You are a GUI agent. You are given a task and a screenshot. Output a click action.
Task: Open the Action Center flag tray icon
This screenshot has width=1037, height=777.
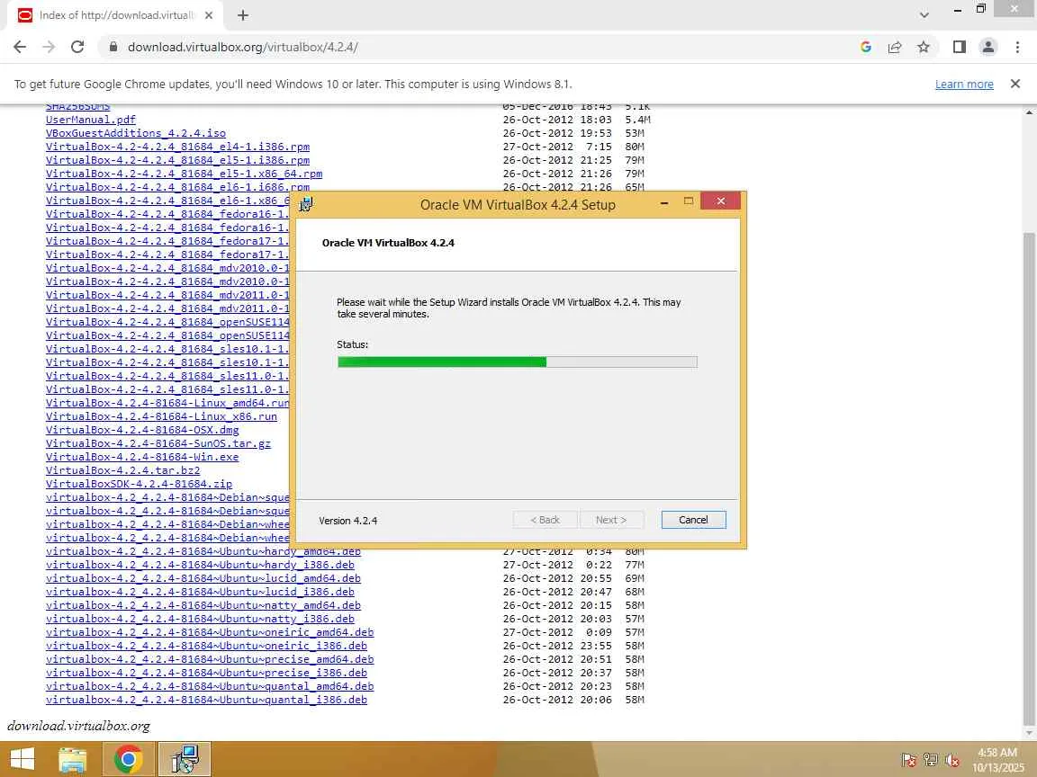[x=908, y=761]
